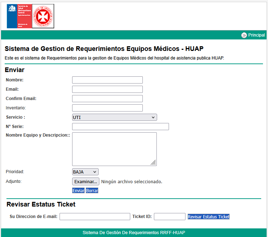Click the 'Revisar Estatus Ticket' heading
The width and height of the screenshot is (268, 237).
click(41, 204)
